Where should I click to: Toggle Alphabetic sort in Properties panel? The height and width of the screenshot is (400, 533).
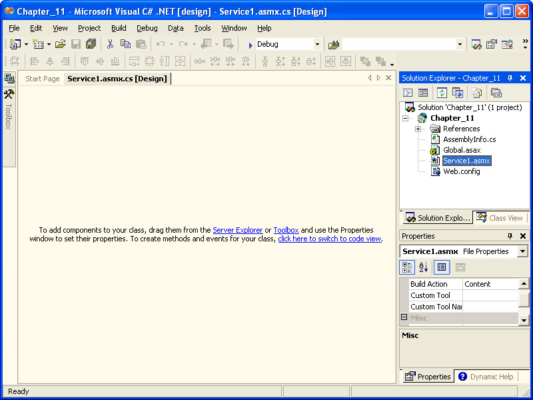424,267
